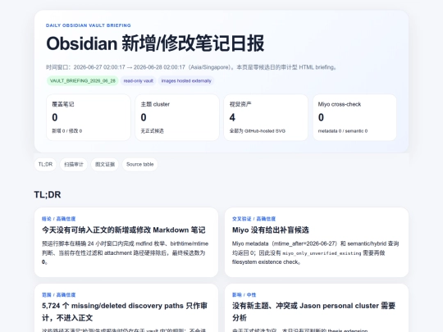Click heading Miyo 没有给出补盲候选
Image resolution: width=443 pixels, height=332 pixels.
click(x=271, y=230)
